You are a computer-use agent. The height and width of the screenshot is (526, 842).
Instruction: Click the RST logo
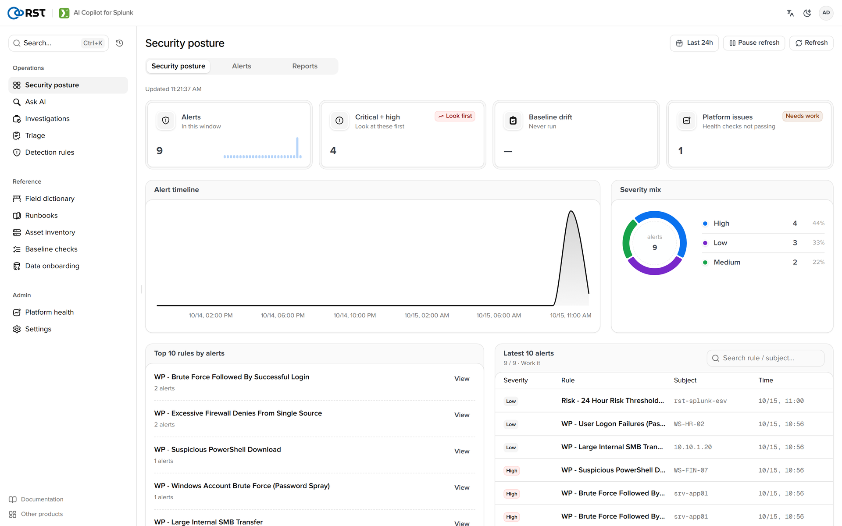click(x=27, y=13)
